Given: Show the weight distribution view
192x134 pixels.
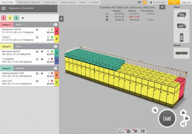Looking at the screenshot, I should 181,53.
